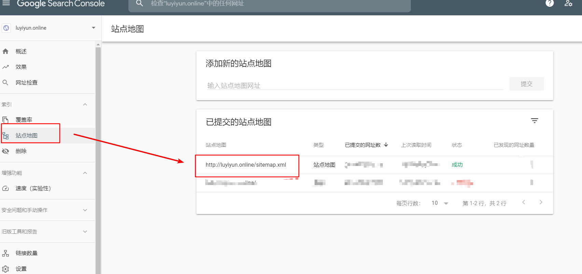The image size is (582, 274).
Task: Collapse the 索引 section
Action: click(x=85, y=105)
